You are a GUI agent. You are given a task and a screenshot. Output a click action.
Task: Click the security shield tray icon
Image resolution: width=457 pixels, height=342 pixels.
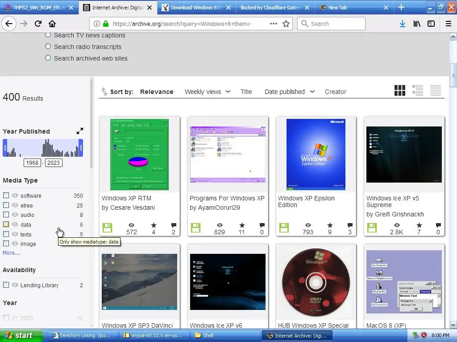coord(424,335)
